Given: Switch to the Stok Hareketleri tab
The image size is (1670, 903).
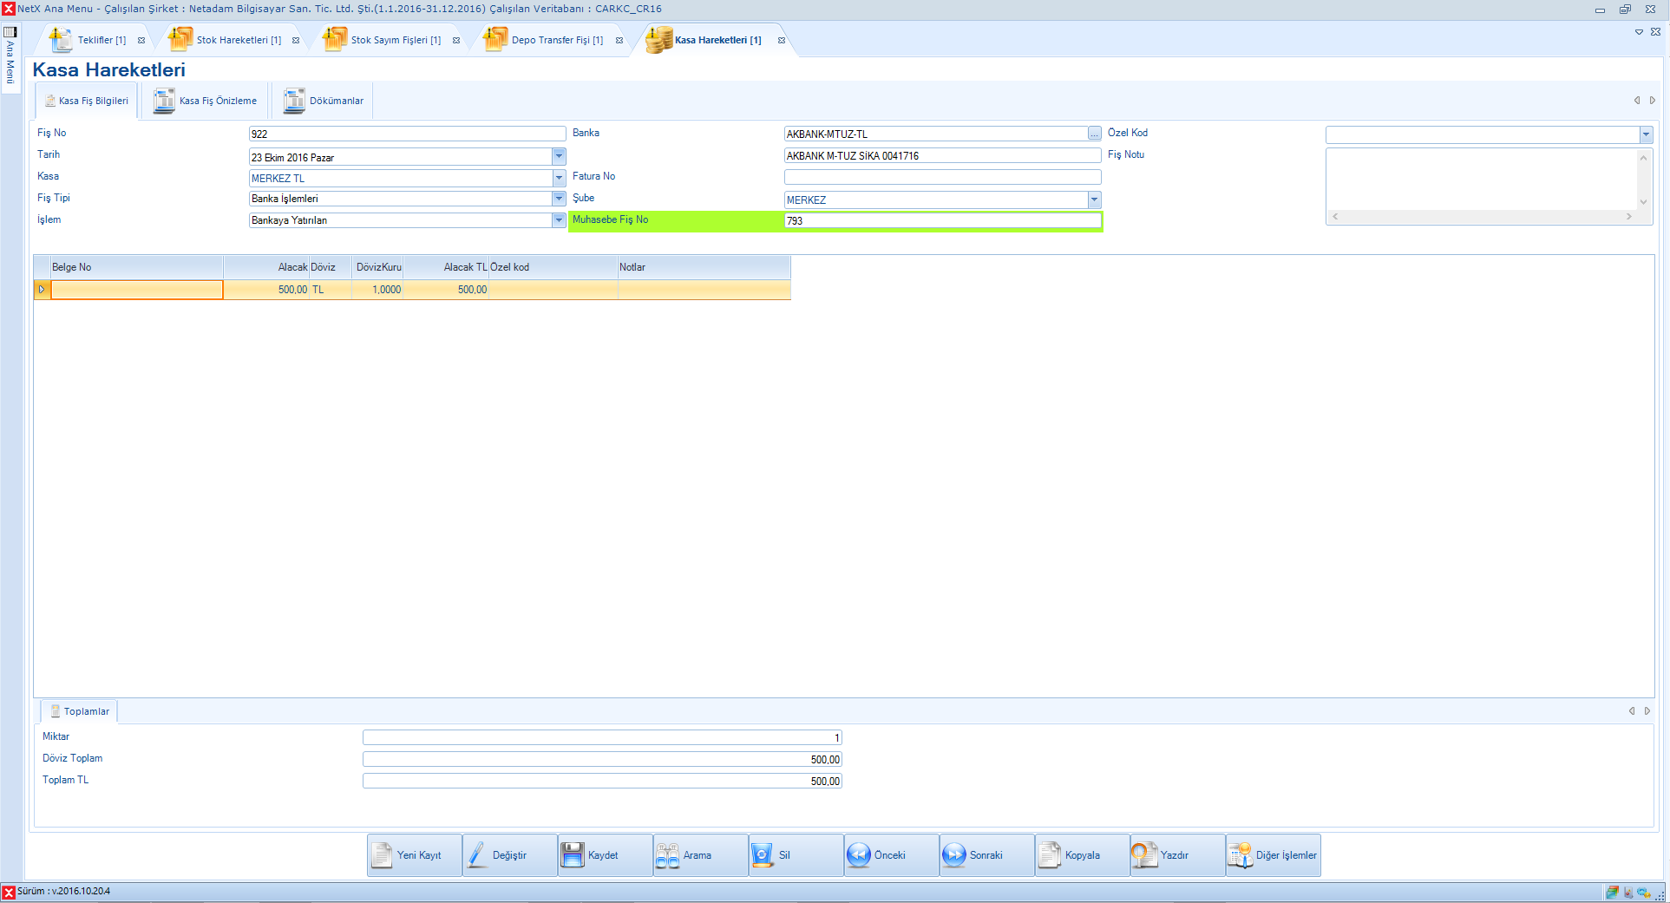Looking at the screenshot, I should point(238,40).
